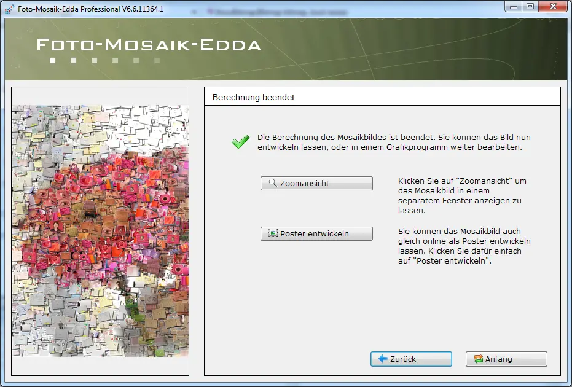This screenshot has height=387, width=572.
Task: Return to start via Anfang button
Action: (506, 359)
